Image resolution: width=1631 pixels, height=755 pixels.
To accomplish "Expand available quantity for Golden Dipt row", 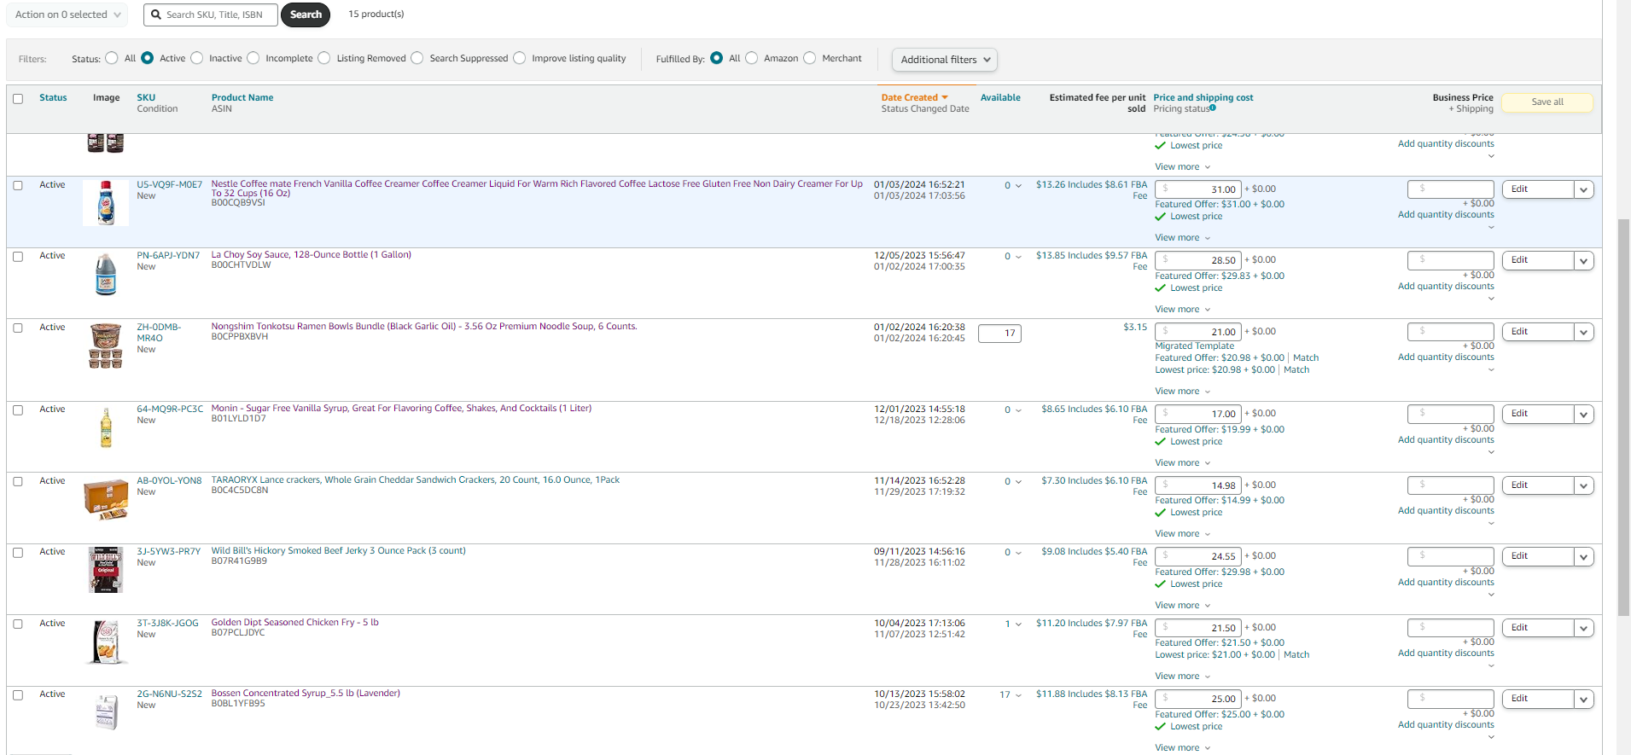I will tap(1017, 624).
